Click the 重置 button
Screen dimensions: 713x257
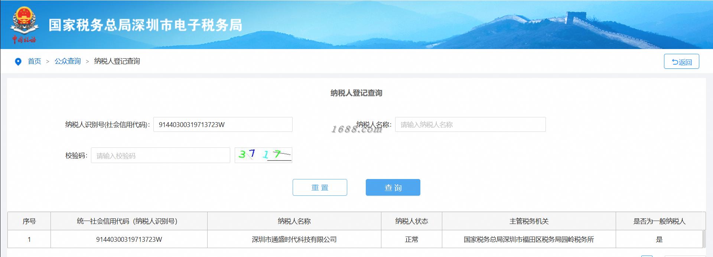coord(320,188)
